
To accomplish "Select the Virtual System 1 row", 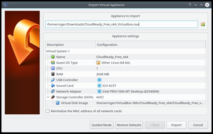I will (x=126, y=51).
